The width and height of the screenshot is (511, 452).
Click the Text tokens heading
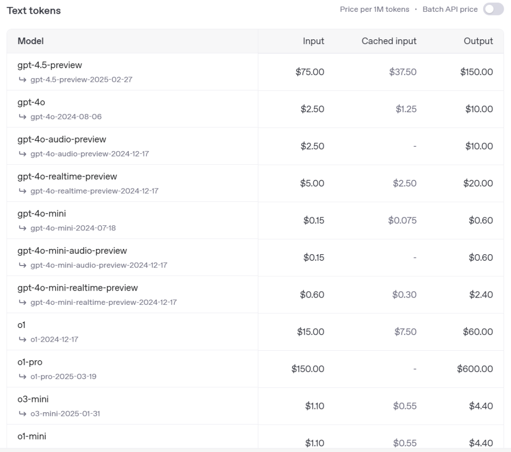click(34, 10)
